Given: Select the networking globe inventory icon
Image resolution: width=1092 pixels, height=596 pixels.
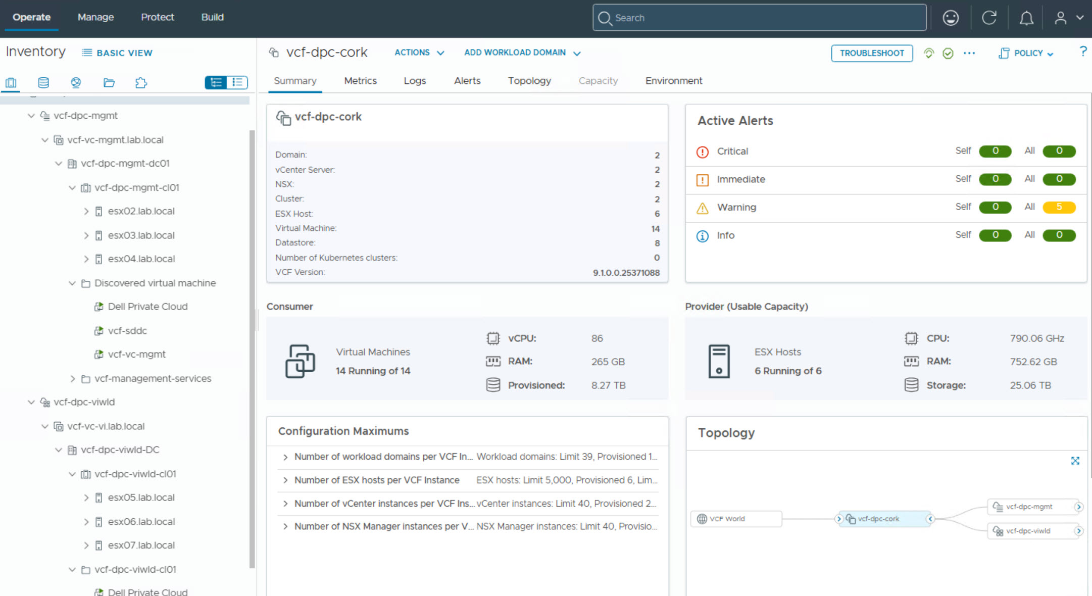Looking at the screenshot, I should click(76, 82).
